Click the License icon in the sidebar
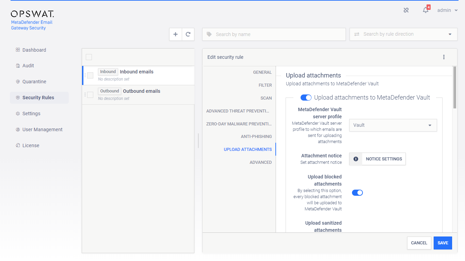 point(18,145)
